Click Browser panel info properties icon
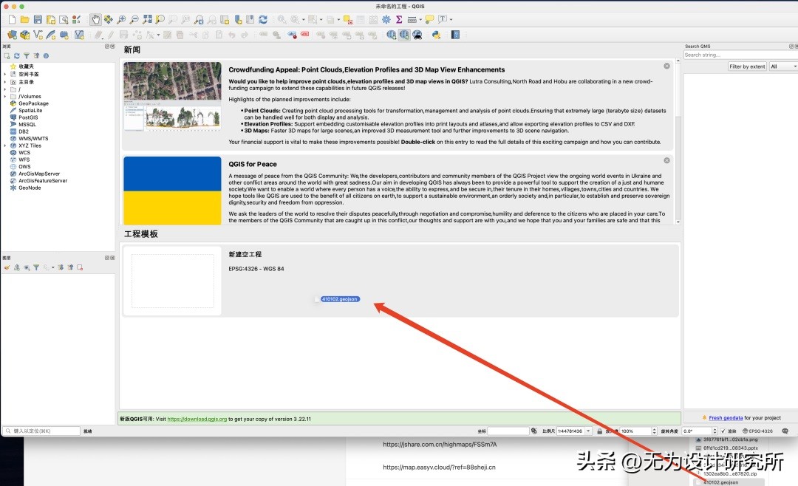 click(46, 55)
